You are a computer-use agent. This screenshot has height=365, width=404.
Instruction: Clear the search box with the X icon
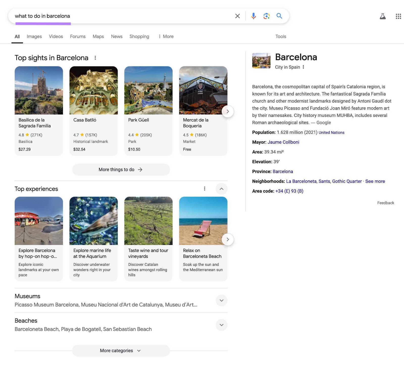237,16
